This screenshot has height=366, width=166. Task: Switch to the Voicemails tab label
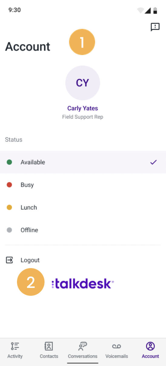pos(117,356)
